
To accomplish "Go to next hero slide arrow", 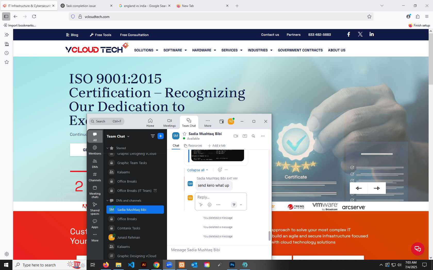I will pyautogui.click(x=377, y=188).
